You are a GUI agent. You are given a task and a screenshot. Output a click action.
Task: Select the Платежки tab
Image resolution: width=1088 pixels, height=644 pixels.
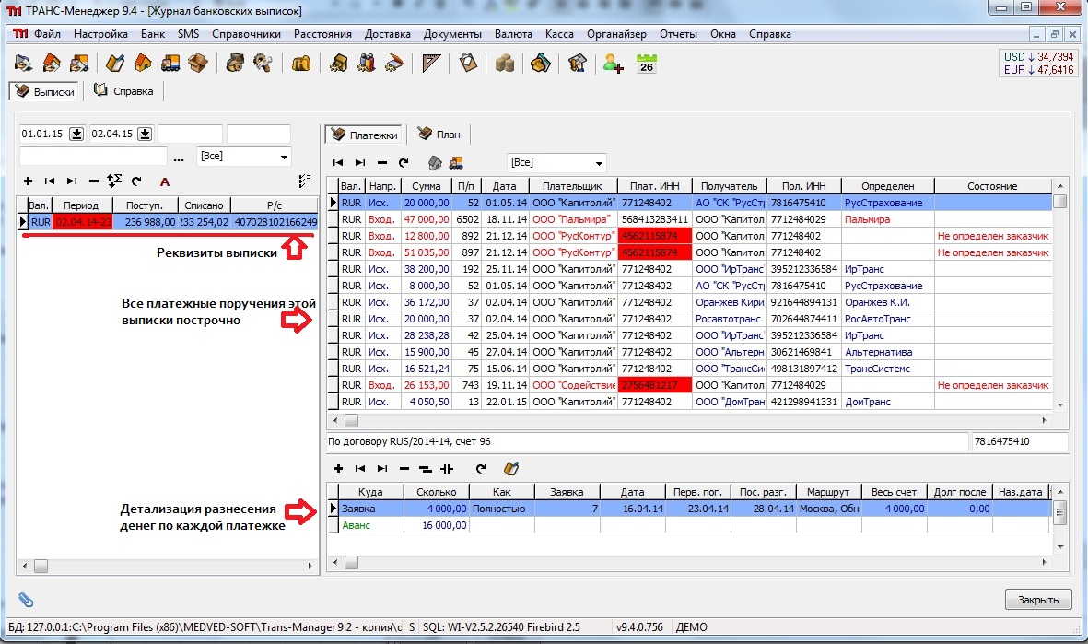365,135
